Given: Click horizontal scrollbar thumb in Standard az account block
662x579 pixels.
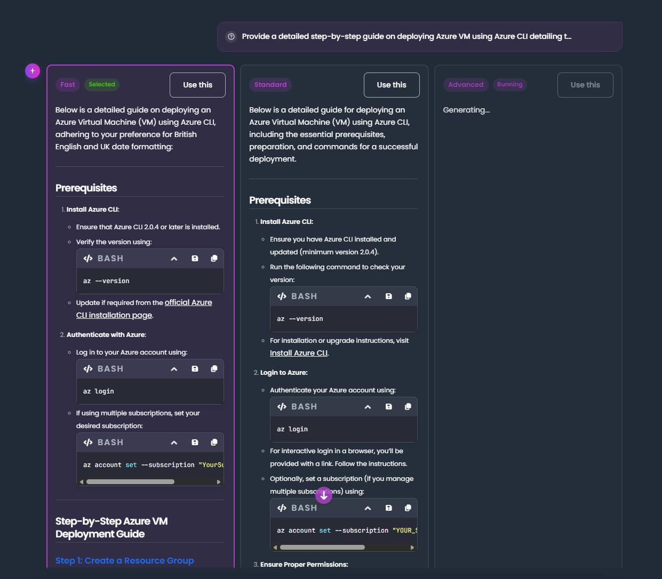Looking at the screenshot, I should [322, 547].
